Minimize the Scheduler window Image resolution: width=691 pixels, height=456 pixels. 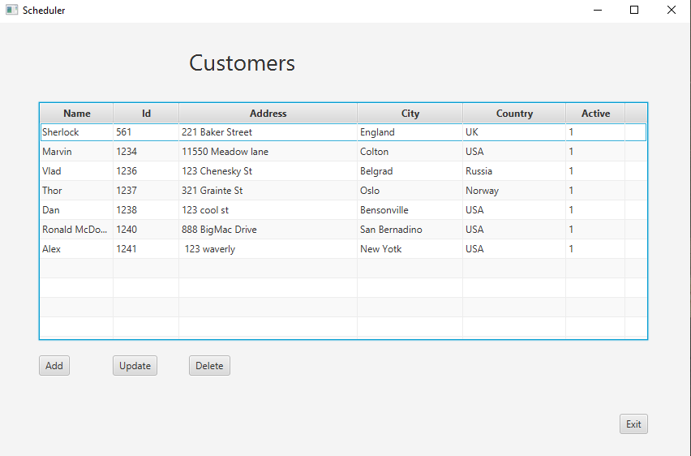(x=598, y=10)
